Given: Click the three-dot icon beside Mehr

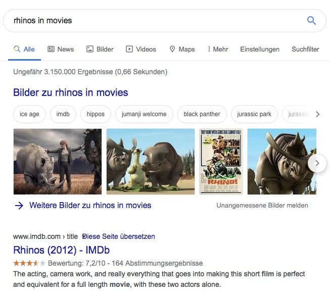Looking at the screenshot, I should (209, 49).
